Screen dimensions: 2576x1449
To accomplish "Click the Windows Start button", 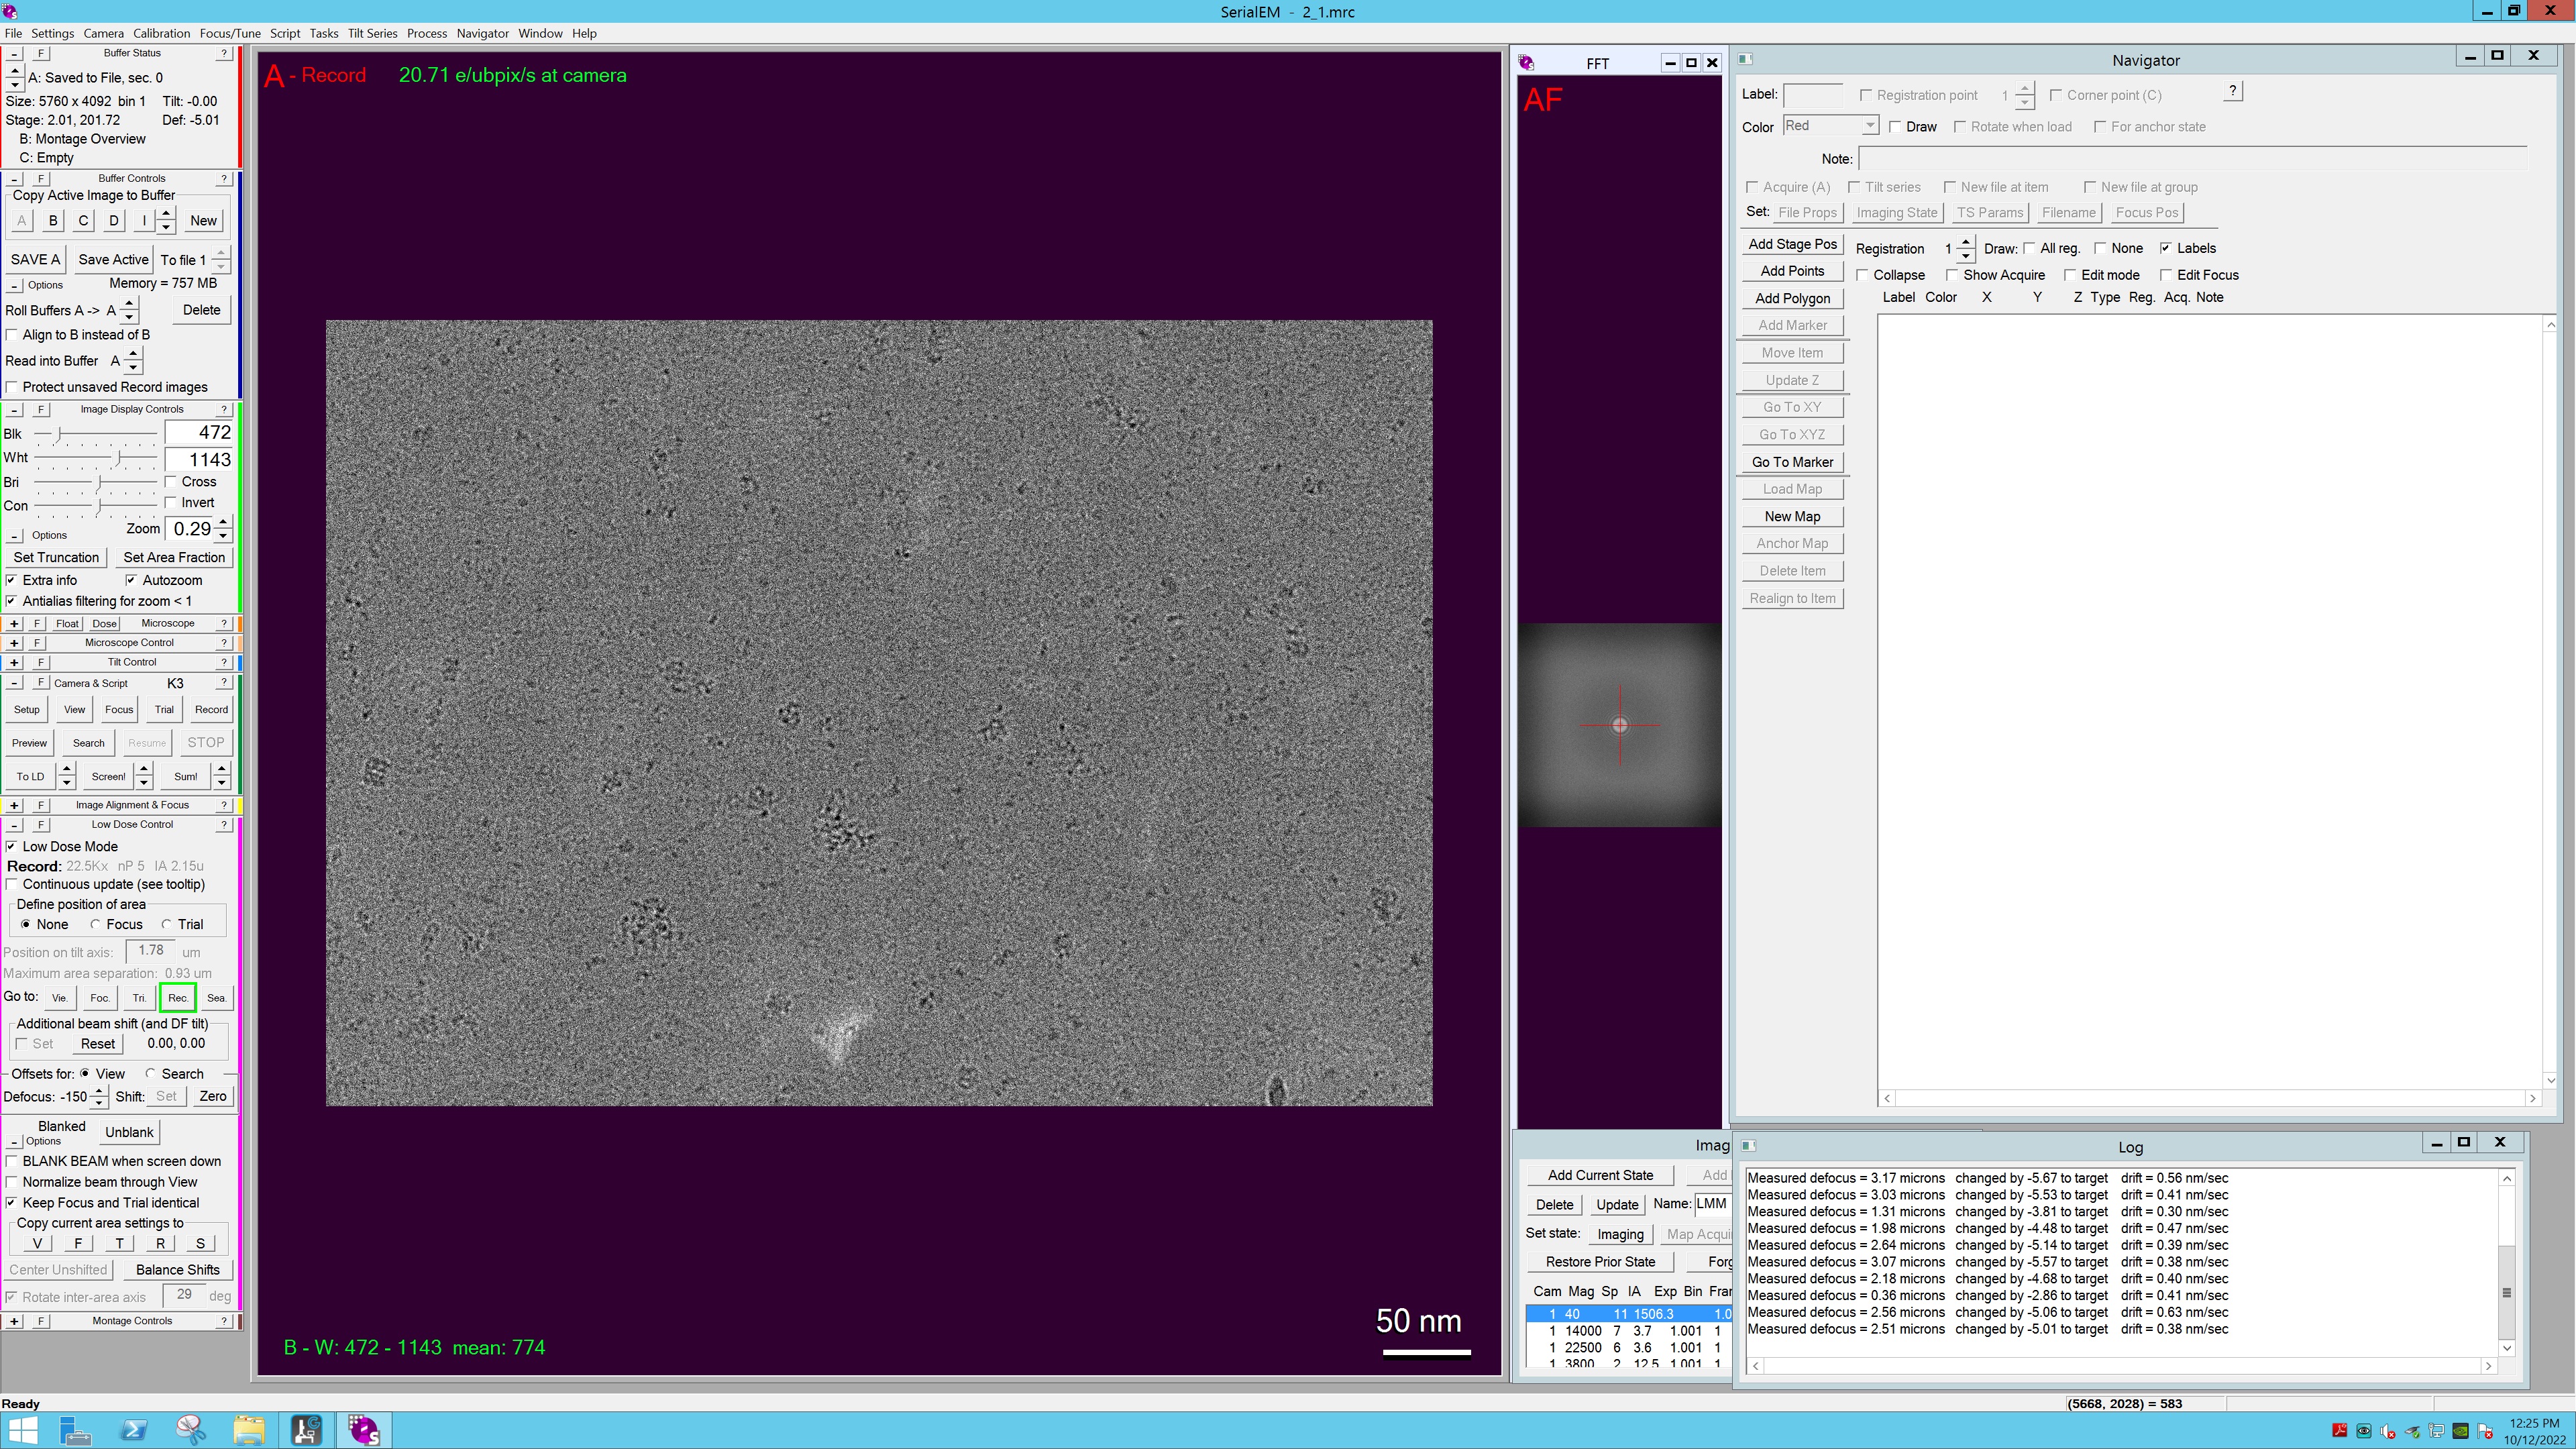I will [x=23, y=1431].
